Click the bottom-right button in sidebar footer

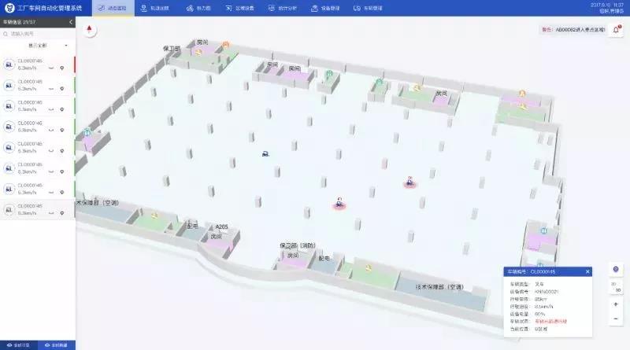click(x=57, y=344)
